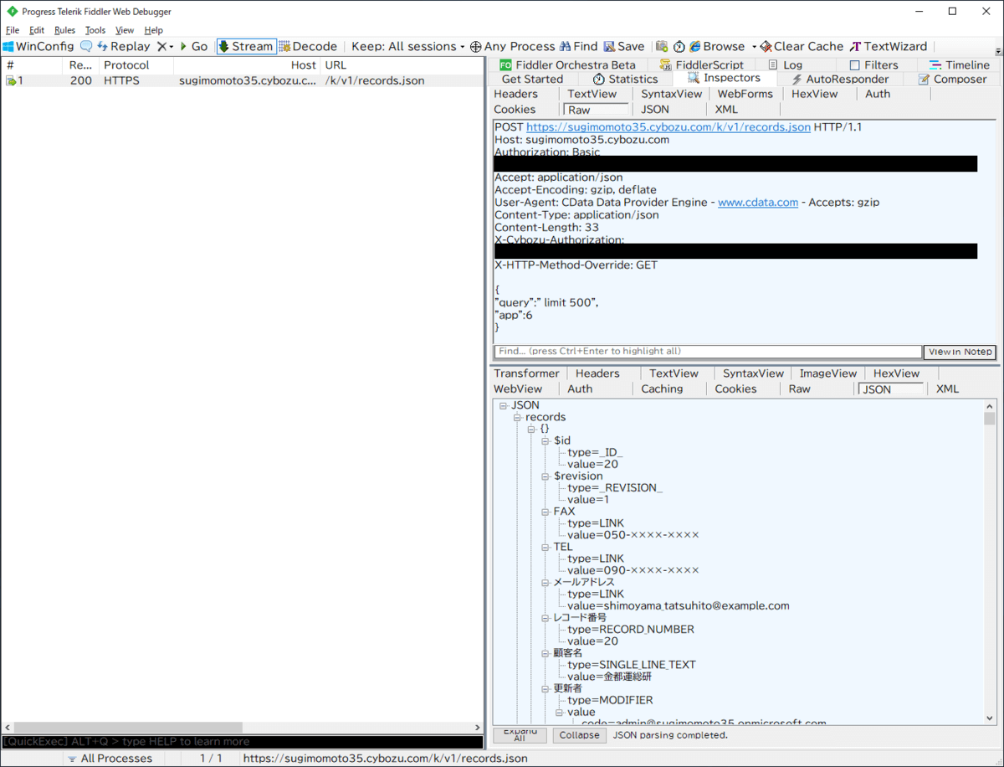
Task: Save sessions using Save button
Action: tap(624, 47)
